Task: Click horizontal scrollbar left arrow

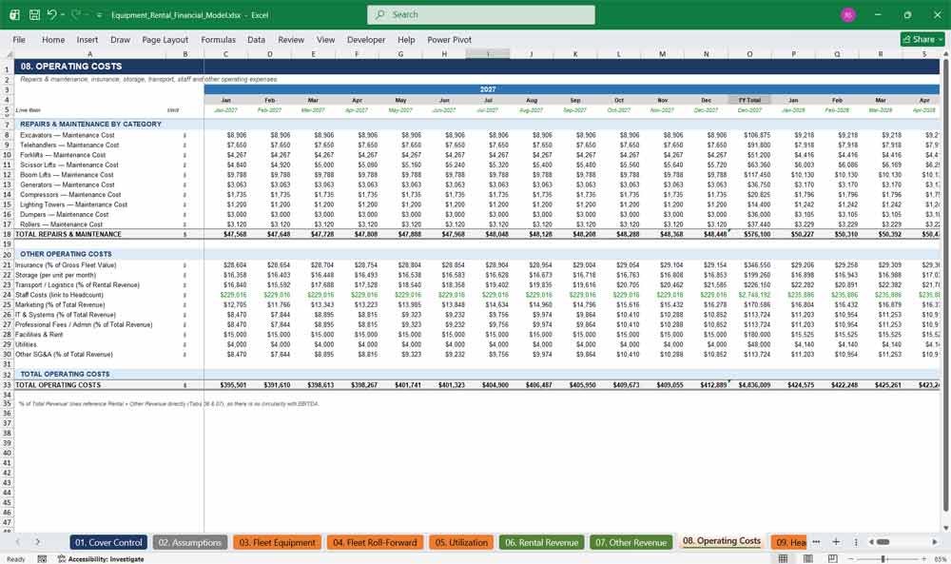Action: 871,541
